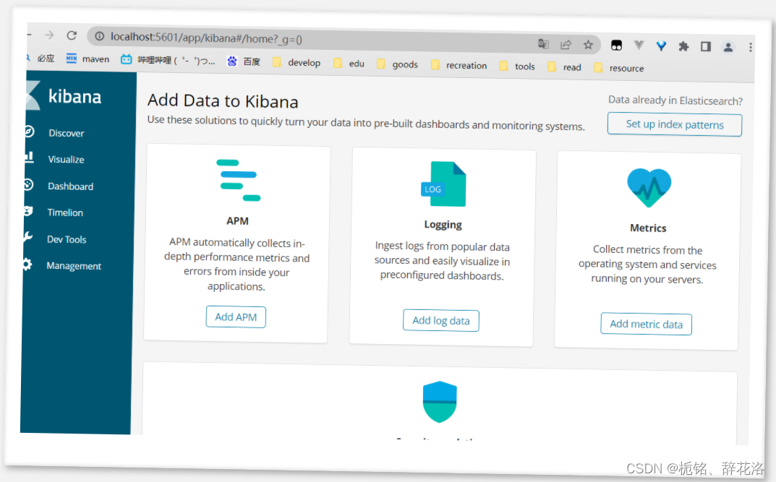Open the develop bookmarks folder
This screenshot has width=776, height=482.
click(x=297, y=62)
